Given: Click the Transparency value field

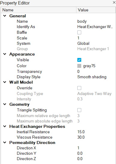Looking at the screenshot, I should (96, 71).
